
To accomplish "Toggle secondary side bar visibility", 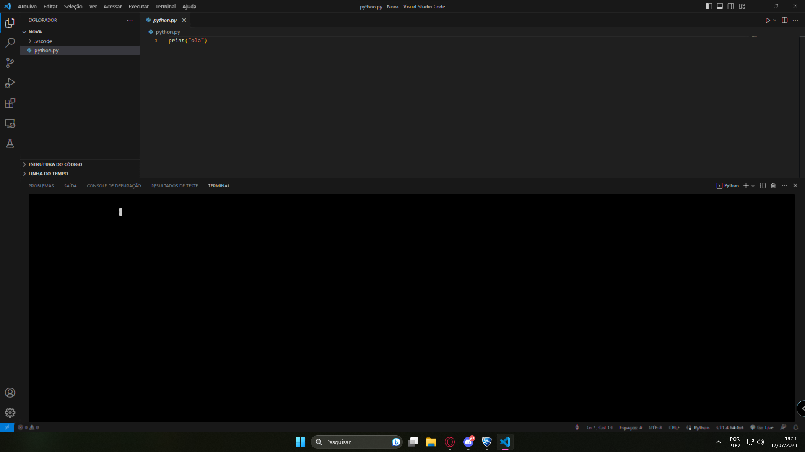I will pyautogui.click(x=731, y=6).
